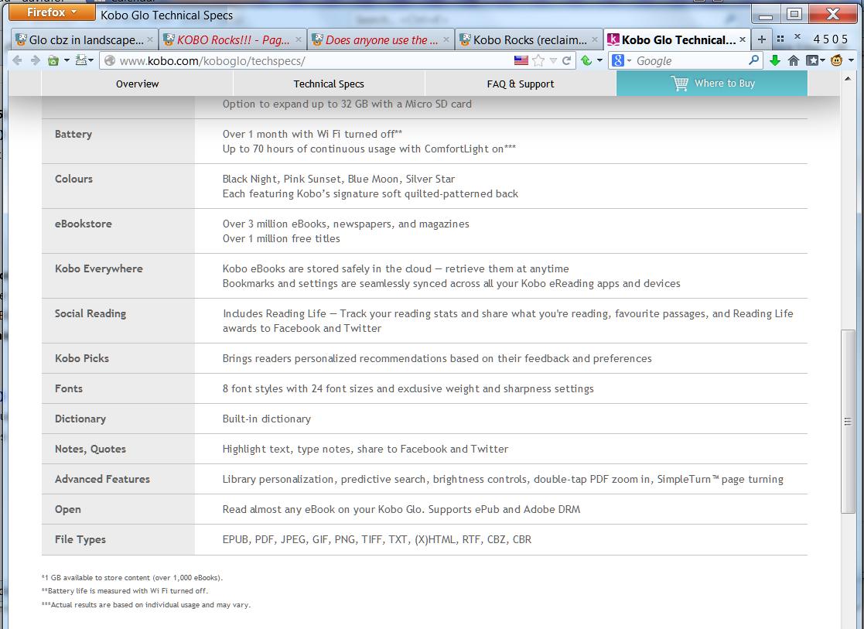Select the 'Social Reading' row label
This screenshot has width=864, height=629.
90,313
